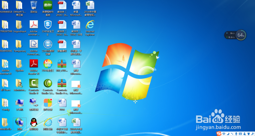Open 网址导航 browser shortcut

click(x=48, y=125)
